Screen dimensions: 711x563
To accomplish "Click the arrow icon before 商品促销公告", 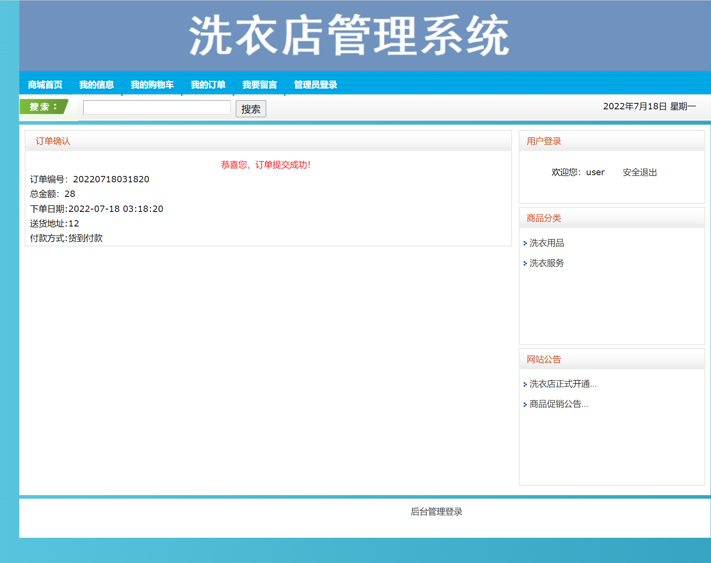I will pos(525,404).
